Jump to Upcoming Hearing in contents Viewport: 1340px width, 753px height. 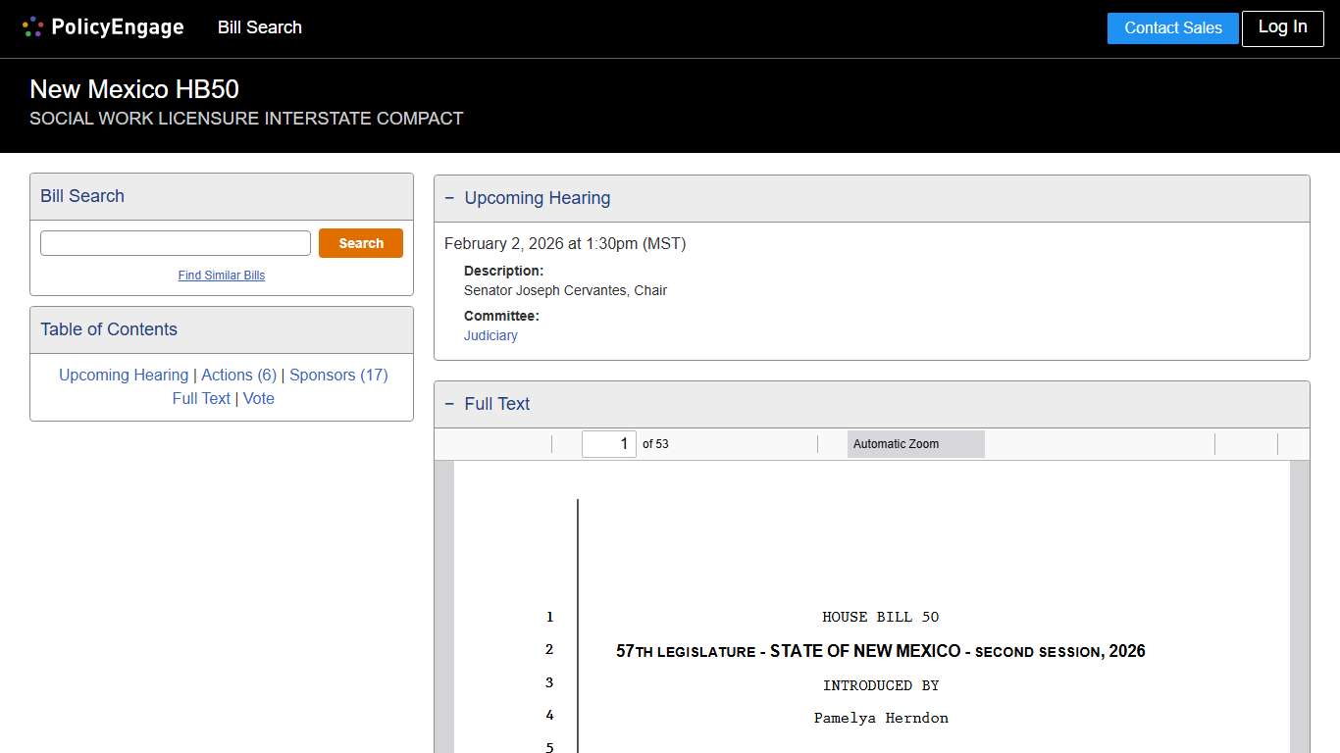point(124,375)
